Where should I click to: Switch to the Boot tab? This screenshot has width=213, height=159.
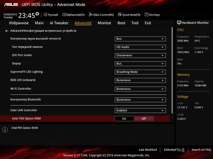click(121, 23)
